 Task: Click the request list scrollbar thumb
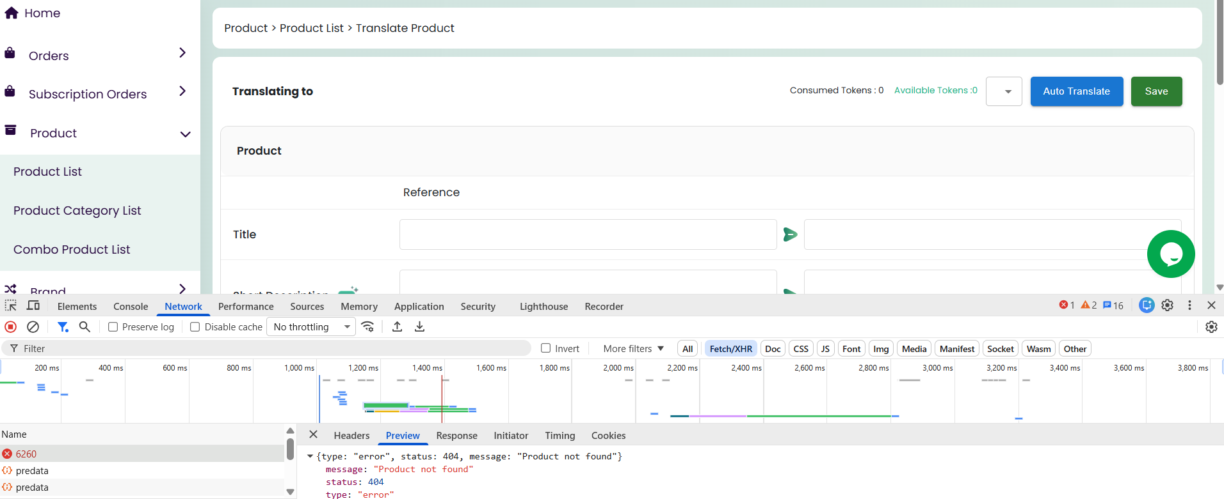290,449
